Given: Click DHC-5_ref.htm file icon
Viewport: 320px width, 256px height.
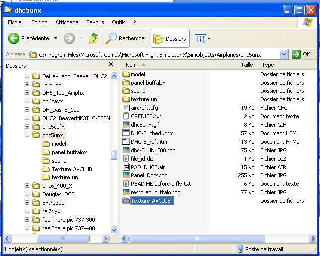Looking at the screenshot, I should coord(126,142).
